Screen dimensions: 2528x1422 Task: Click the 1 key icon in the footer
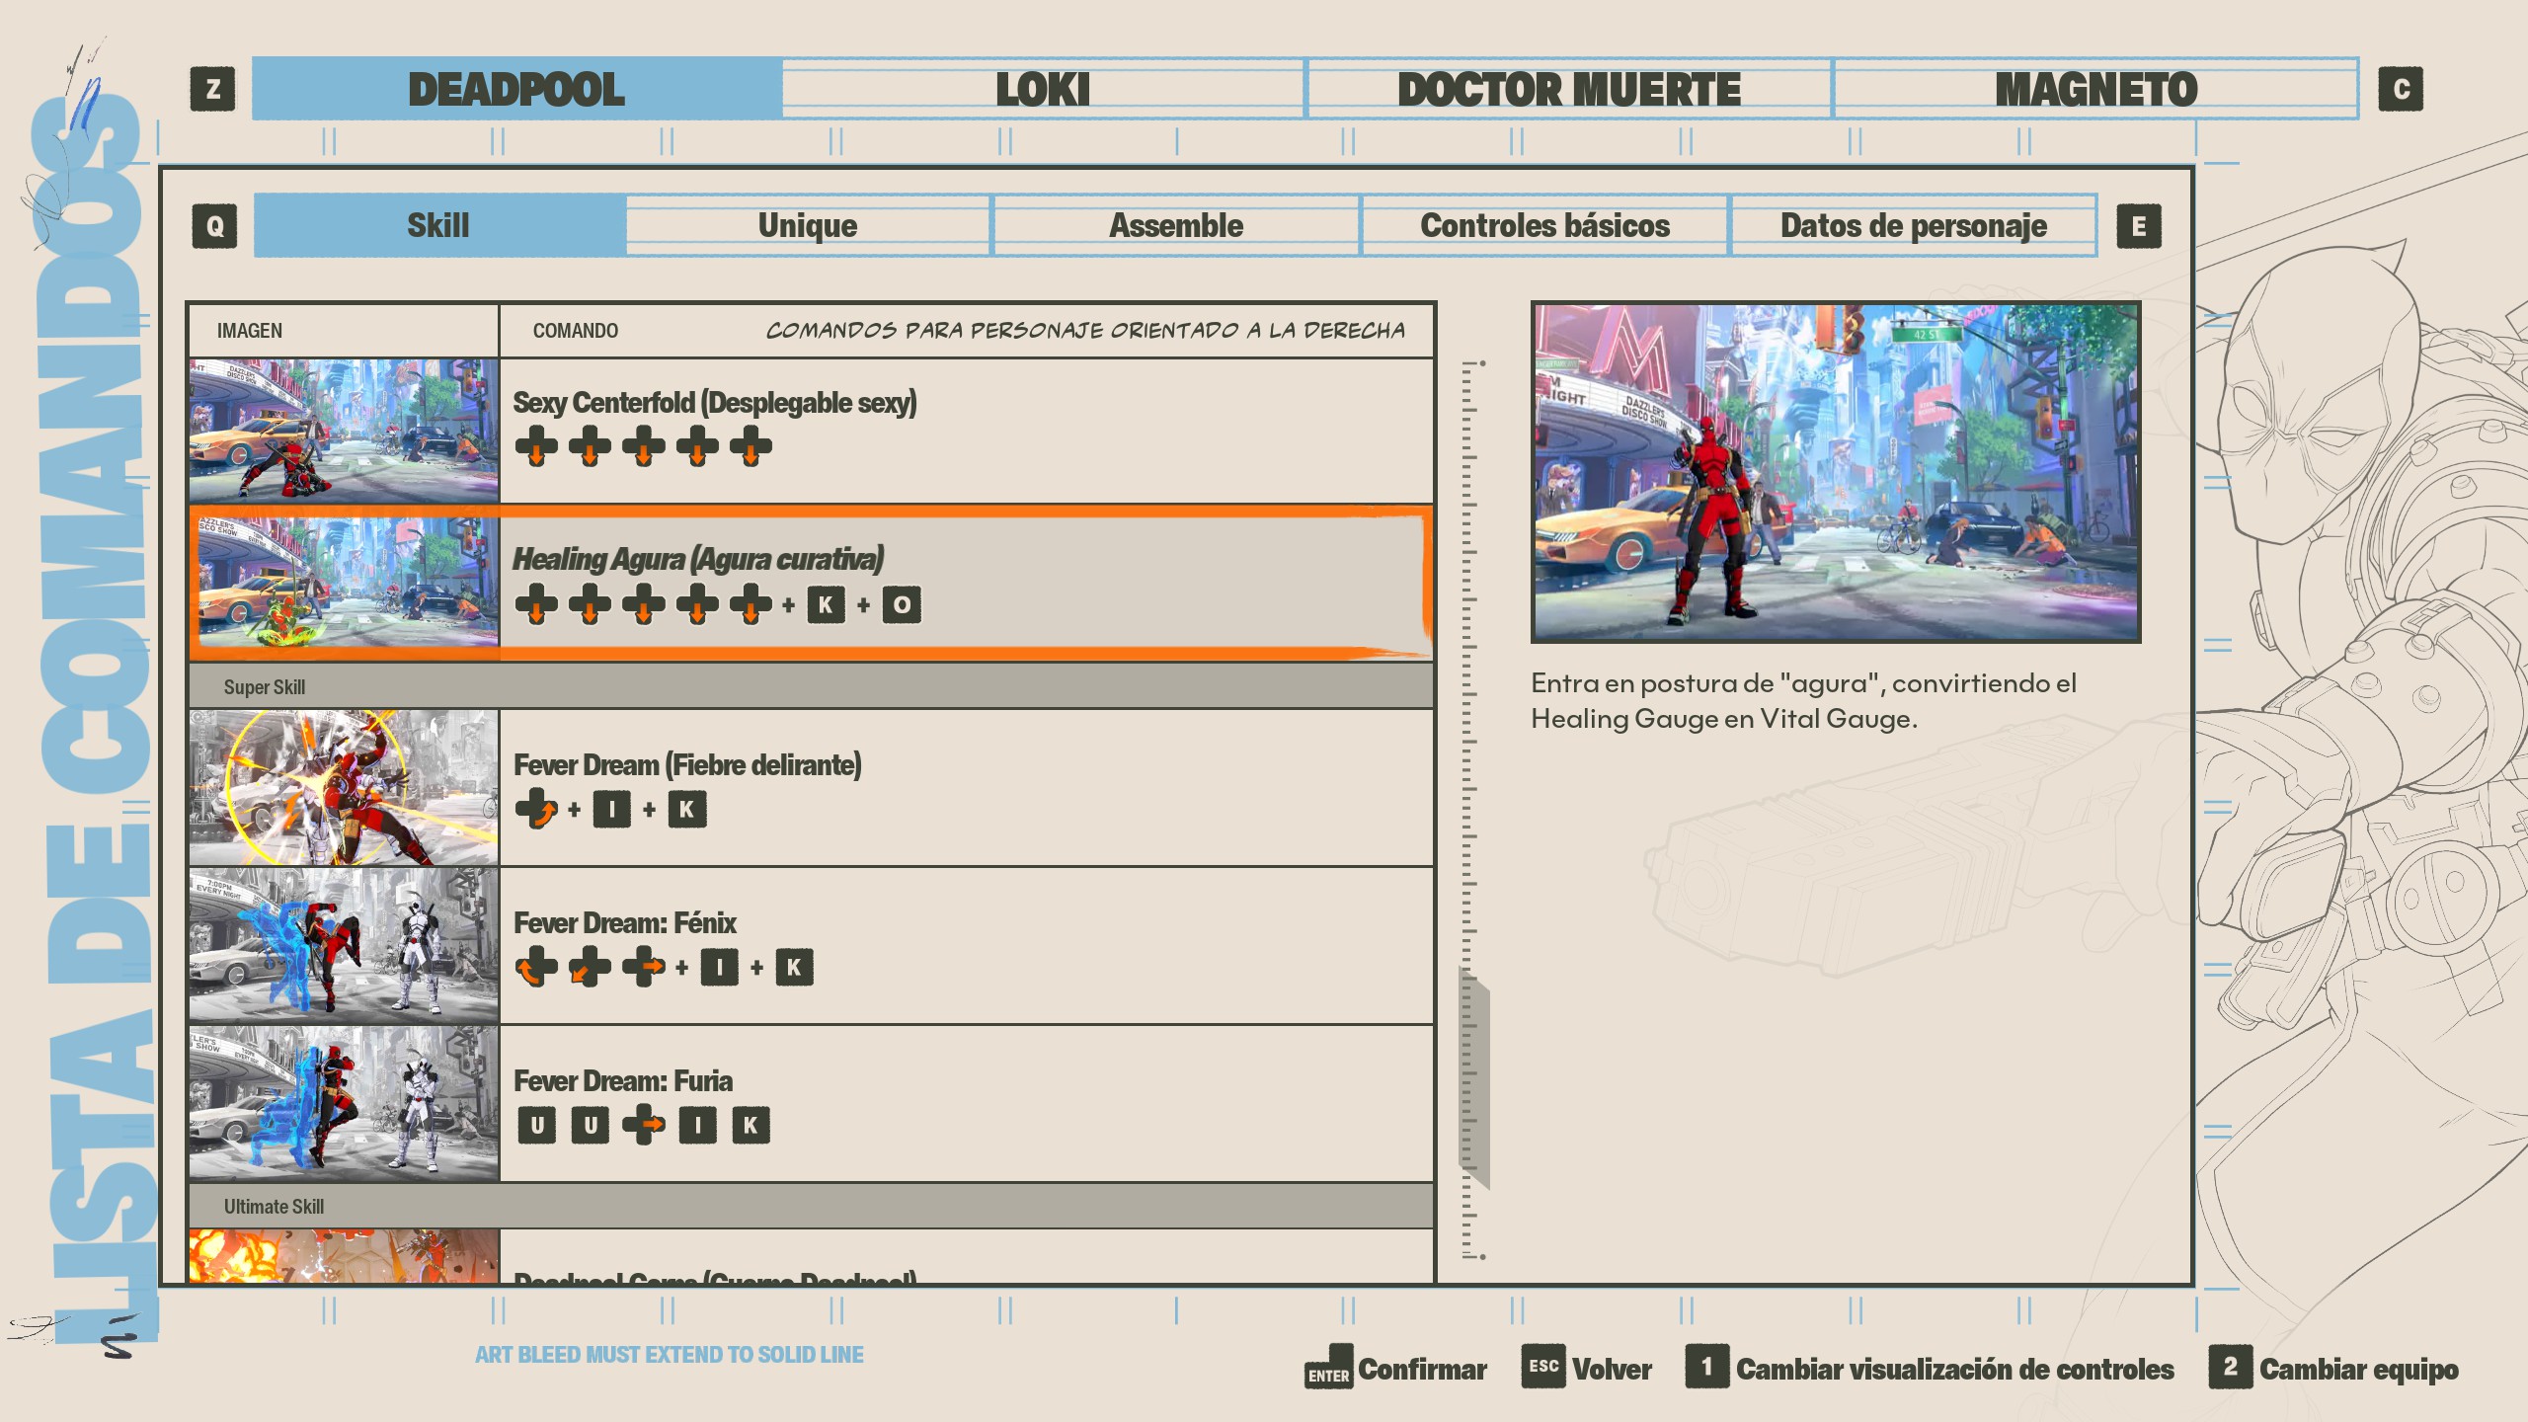[x=1706, y=1367]
